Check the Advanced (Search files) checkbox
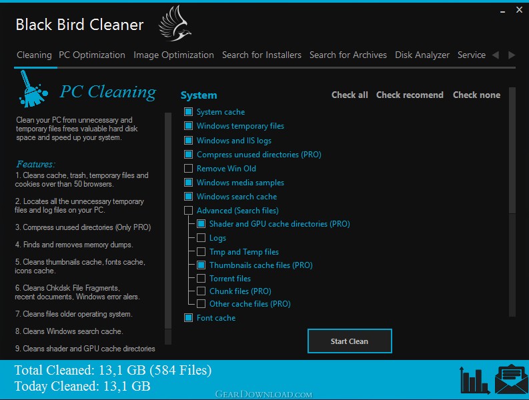This screenshot has width=529, height=400. (x=189, y=211)
